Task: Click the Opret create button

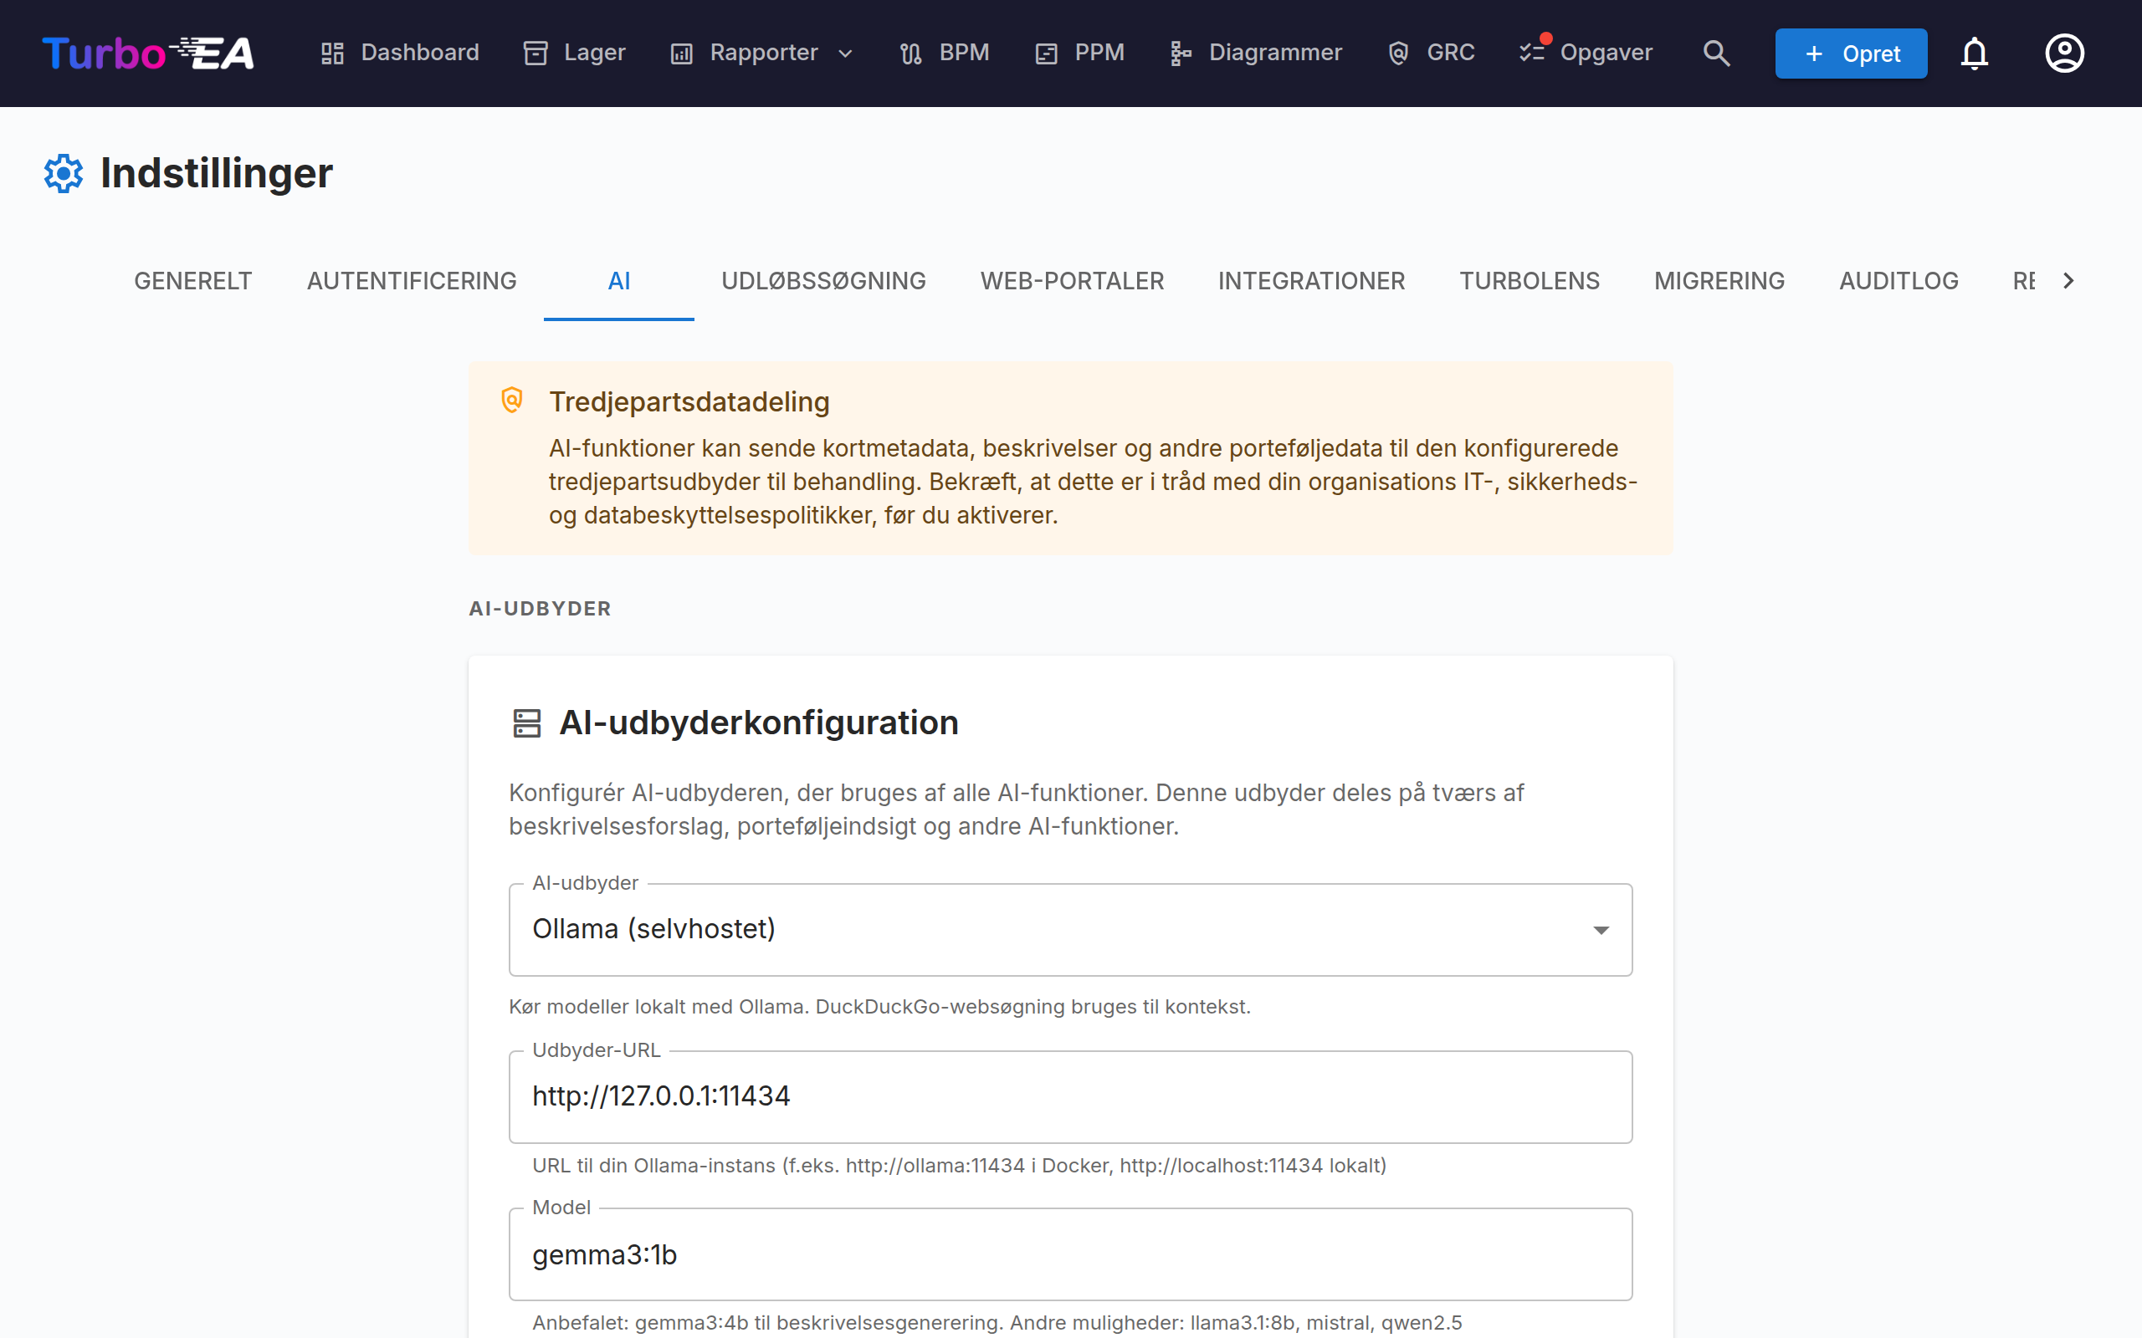Action: [x=1851, y=53]
